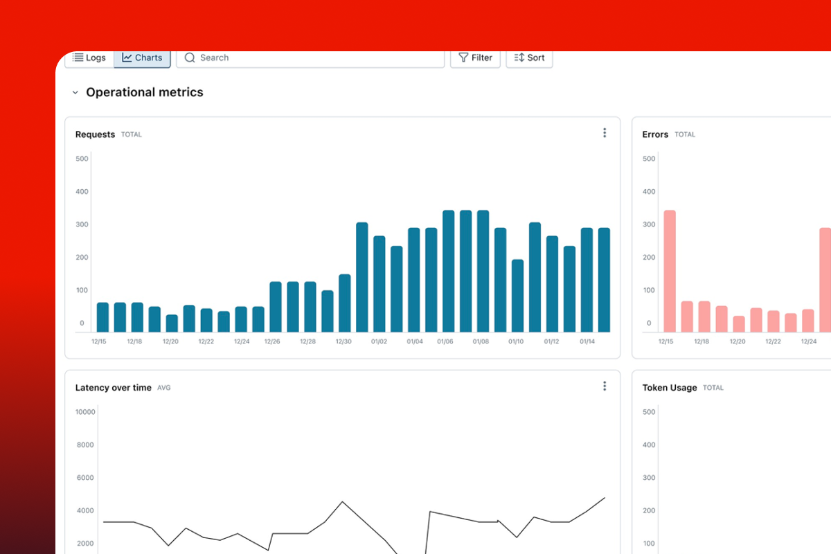This screenshot has width=831, height=554.
Task: Click the 10000 label on Latency axis
Action: pyautogui.click(x=85, y=412)
